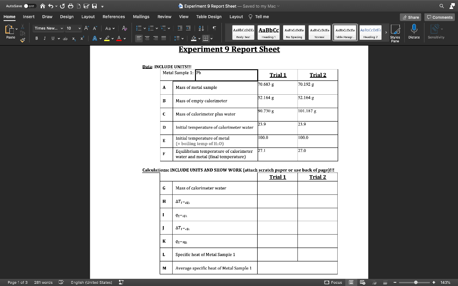Viewport: 458px width, 286px height.
Task: Align text left
Action: pyautogui.click(x=139, y=38)
